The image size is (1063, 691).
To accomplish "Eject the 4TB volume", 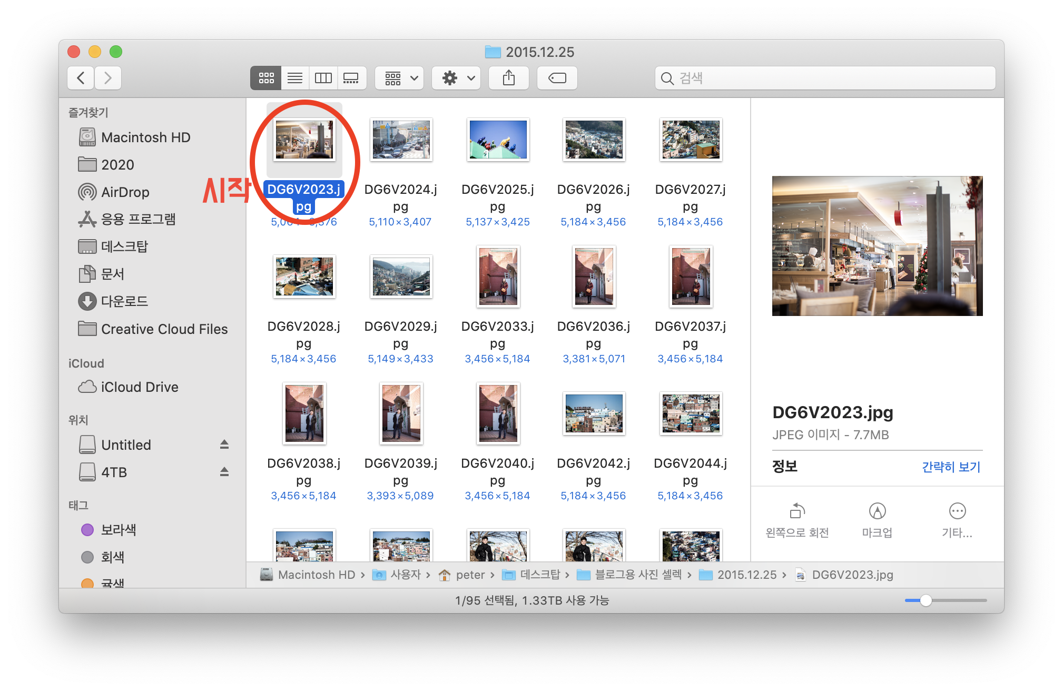I will 224,472.
